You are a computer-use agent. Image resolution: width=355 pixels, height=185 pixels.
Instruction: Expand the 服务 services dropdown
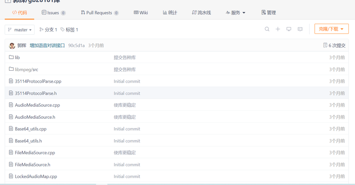coord(236,13)
